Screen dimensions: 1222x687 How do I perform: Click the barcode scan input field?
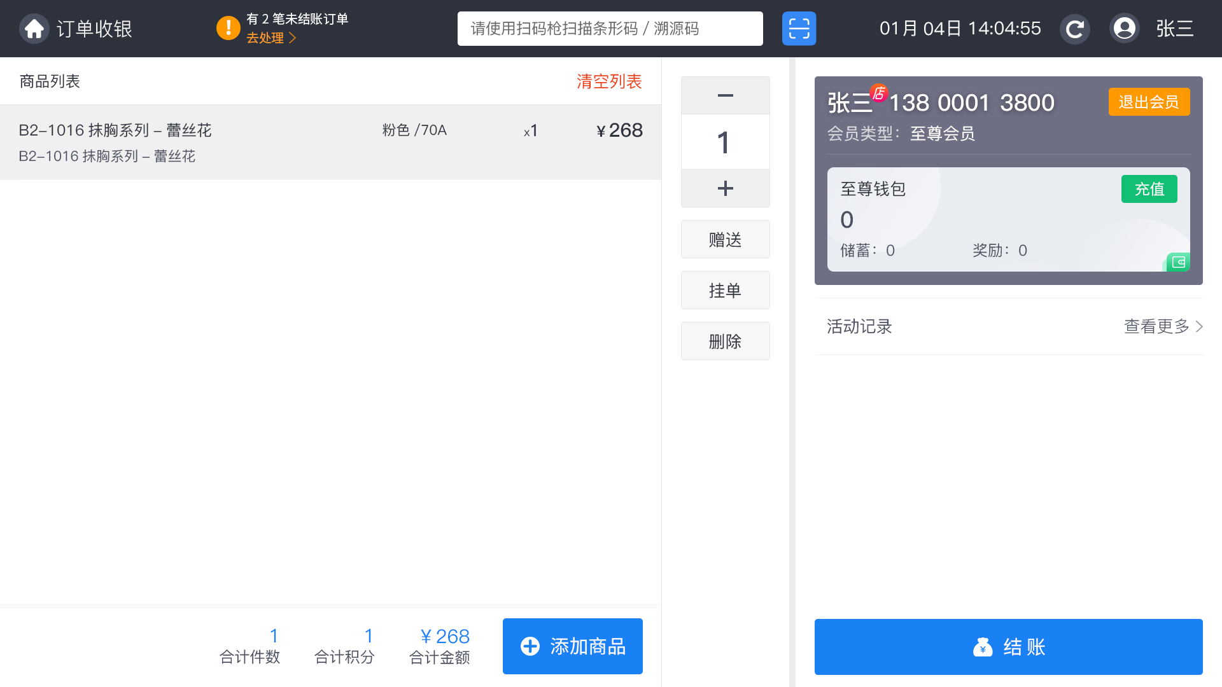(610, 29)
